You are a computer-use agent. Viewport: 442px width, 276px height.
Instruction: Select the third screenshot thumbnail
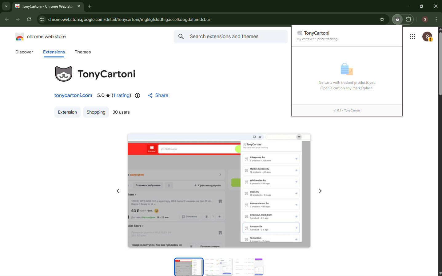click(249, 267)
